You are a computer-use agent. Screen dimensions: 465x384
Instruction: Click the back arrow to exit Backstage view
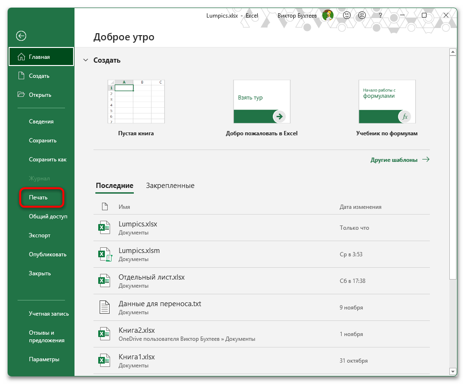pyautogui.click(x=21, y=36)
